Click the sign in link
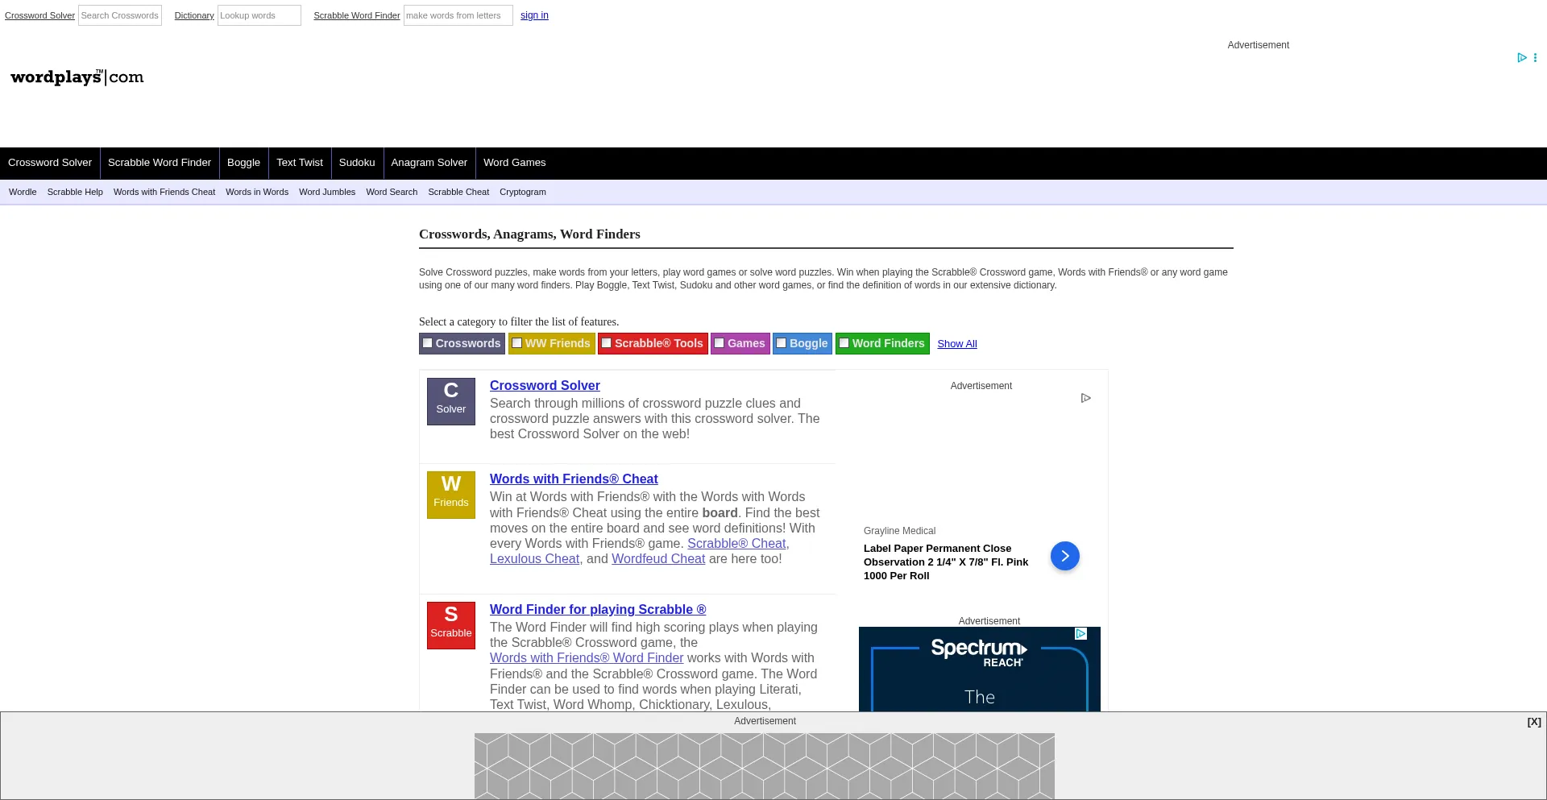Viewport: 1547px width, 800px height. (534, 15)
